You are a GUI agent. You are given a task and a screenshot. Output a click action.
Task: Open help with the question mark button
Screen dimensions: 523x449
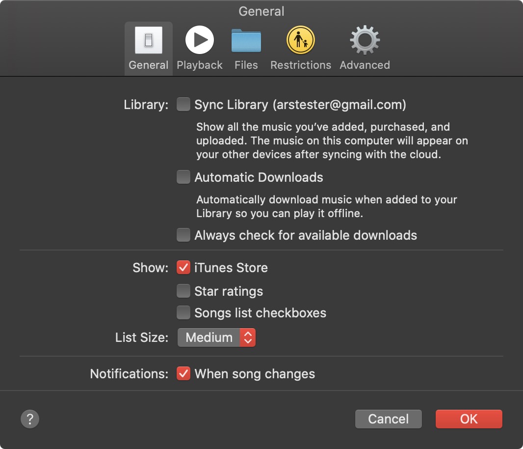30,419
